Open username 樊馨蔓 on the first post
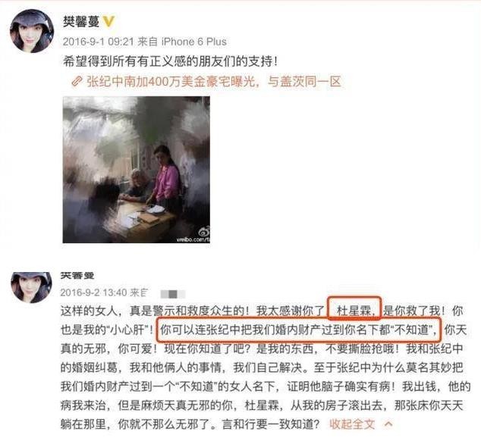The height and width of the screenshot is (441, 481). [81, 22]
